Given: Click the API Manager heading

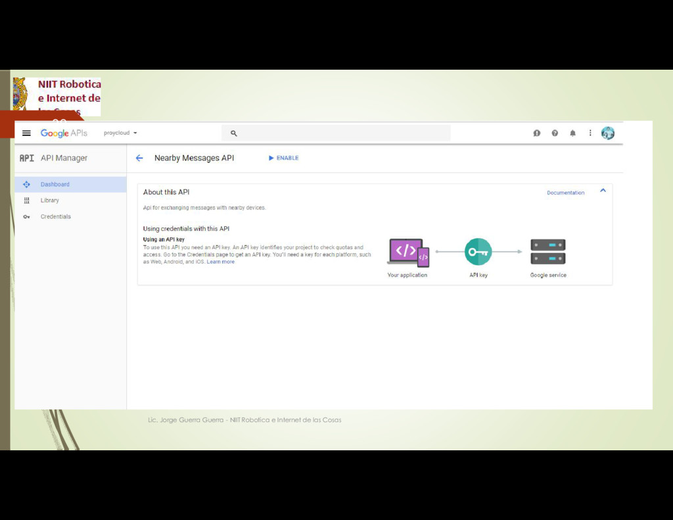Looking at the screenshot, I should point(64,158).
